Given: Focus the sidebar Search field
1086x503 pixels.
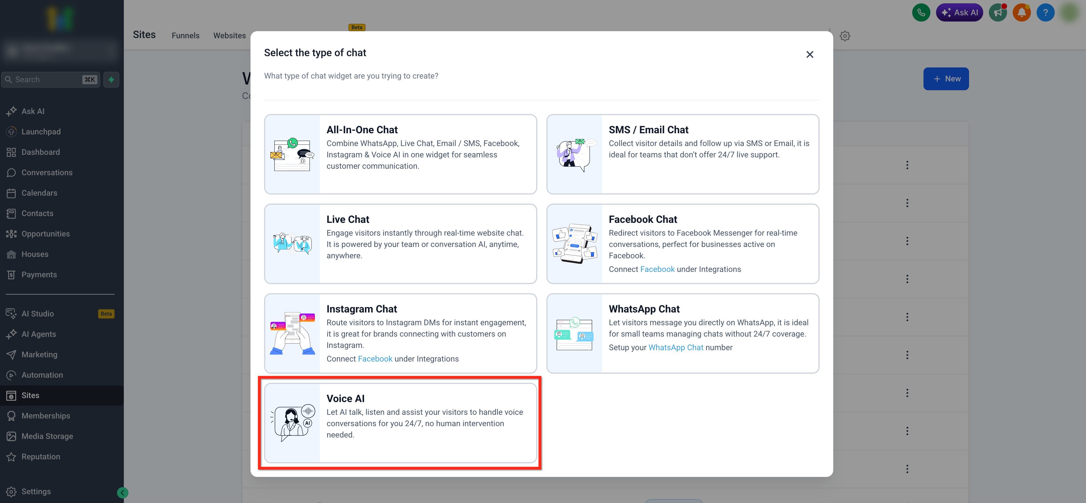Looking at the screenshot, I should coord(46,80).
